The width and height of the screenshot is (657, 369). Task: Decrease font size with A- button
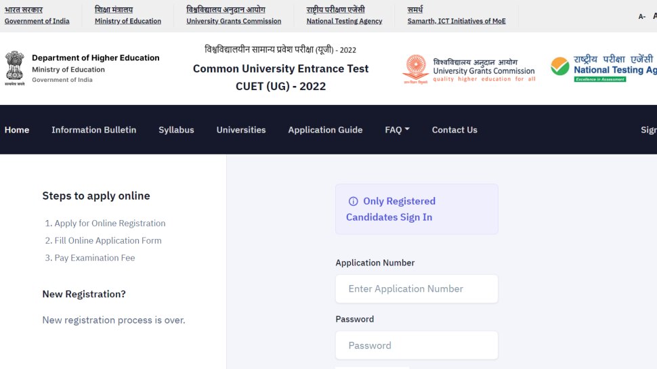[x=641, y=17]
